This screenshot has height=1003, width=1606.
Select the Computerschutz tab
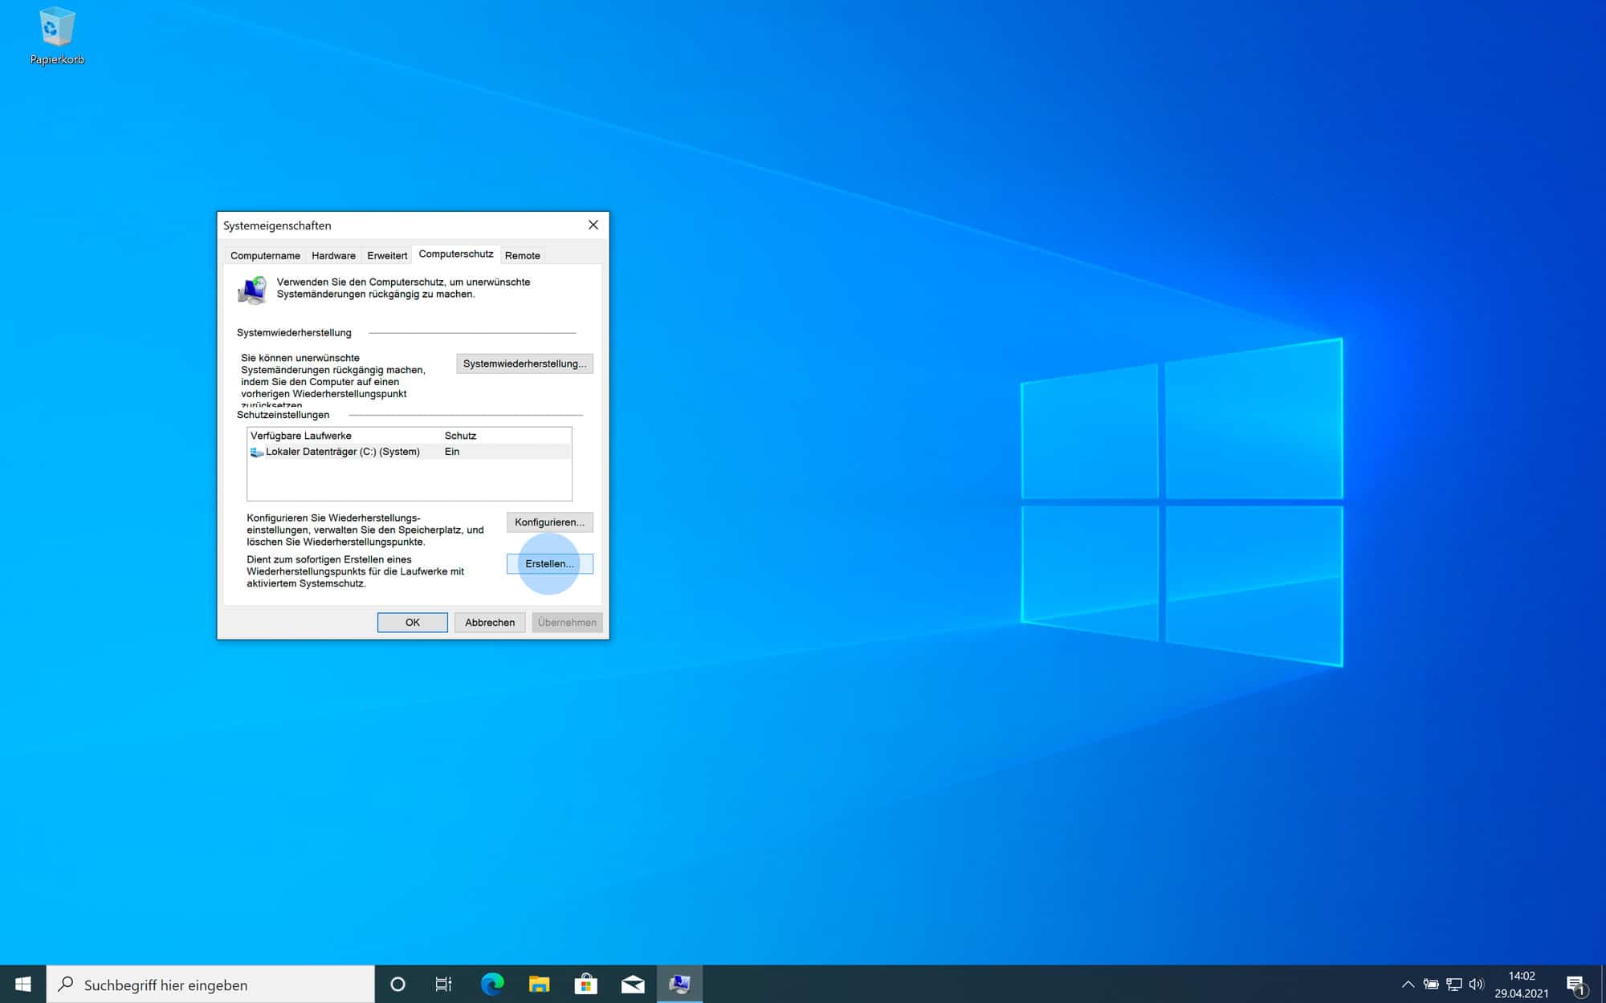pyautogui.click(x=456, y=254)
